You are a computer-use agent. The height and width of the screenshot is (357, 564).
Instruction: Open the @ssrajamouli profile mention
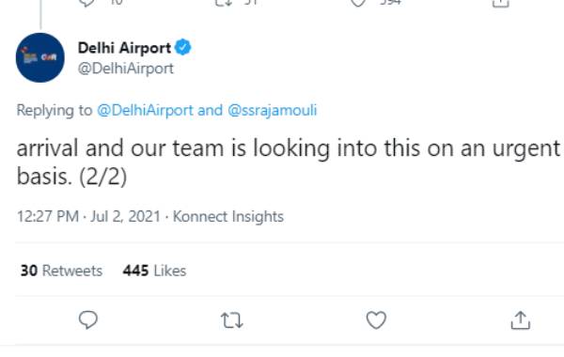pyautogui.click(x=272, y=110)
